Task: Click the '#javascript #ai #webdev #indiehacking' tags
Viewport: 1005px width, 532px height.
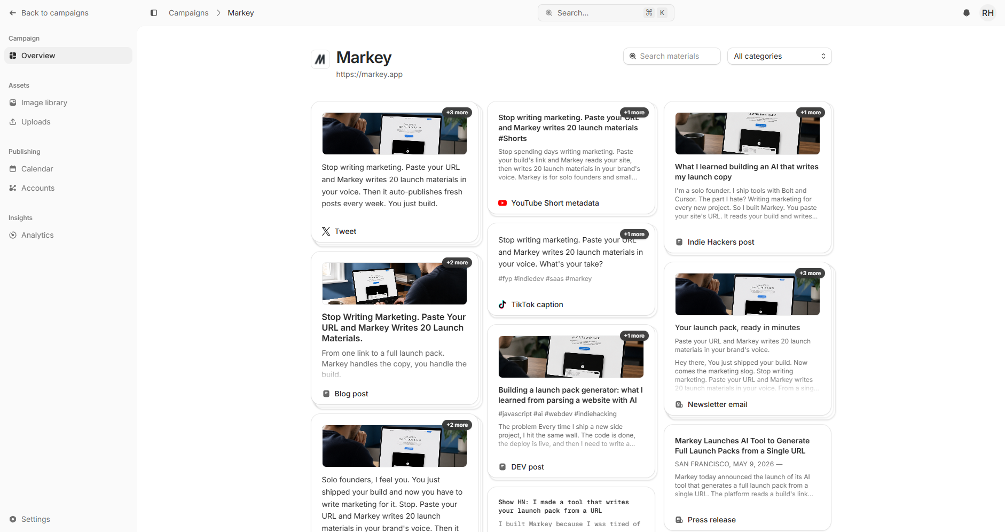Action: [x=558, y=414]
